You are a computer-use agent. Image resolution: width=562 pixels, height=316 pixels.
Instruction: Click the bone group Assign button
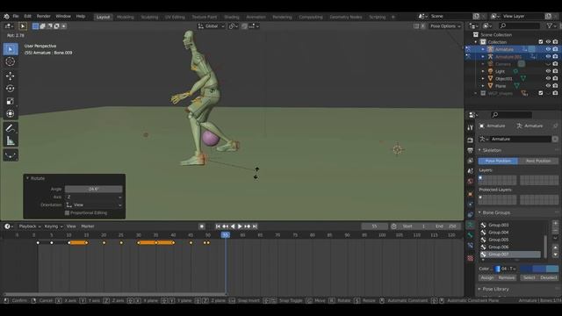pos(487,277)
